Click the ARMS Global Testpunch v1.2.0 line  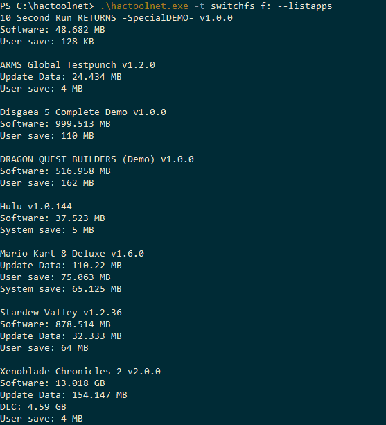78,65
